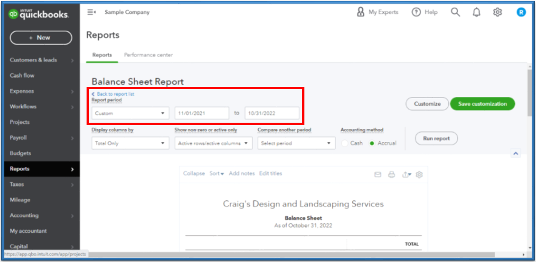Click As of October 31, 2022 text
536x262 pixels.
(x=303, y=226)
